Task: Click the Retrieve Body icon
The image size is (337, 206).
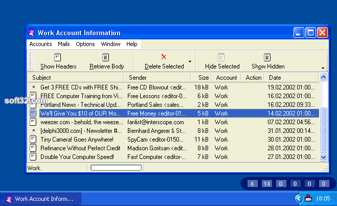Action: point(105,57)
